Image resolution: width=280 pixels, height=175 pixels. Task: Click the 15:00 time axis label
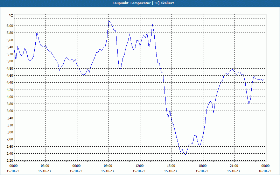(171, 166)
